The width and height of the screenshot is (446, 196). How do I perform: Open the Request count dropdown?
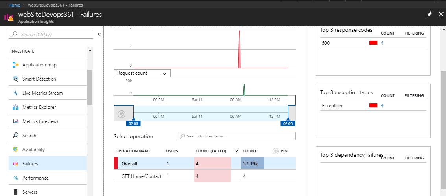tap(142, 73)
